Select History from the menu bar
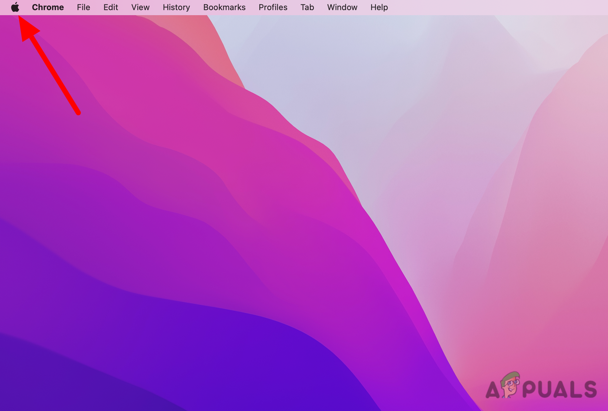608x411 pixels. point(176,7)
